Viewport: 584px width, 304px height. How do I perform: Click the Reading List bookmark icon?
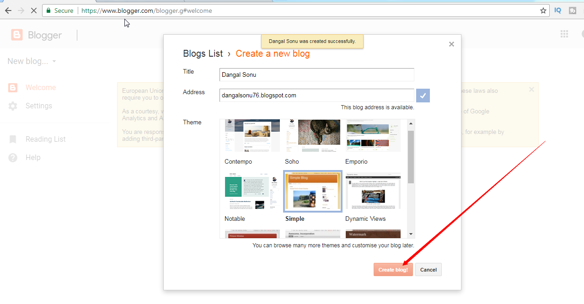pyautogui.click(x=13, y=139)
